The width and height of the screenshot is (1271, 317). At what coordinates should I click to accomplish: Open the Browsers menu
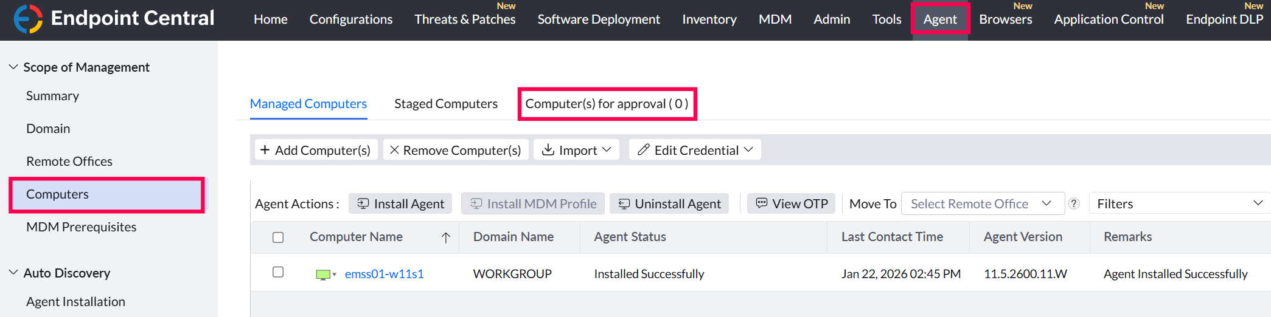(1006, 19)
